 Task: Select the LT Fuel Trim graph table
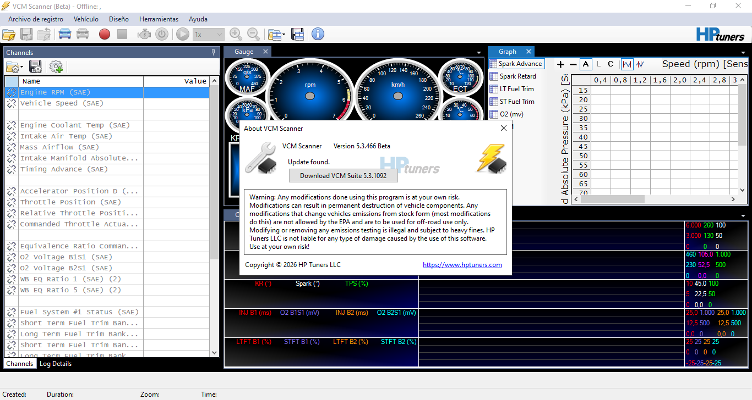(511, 89)
